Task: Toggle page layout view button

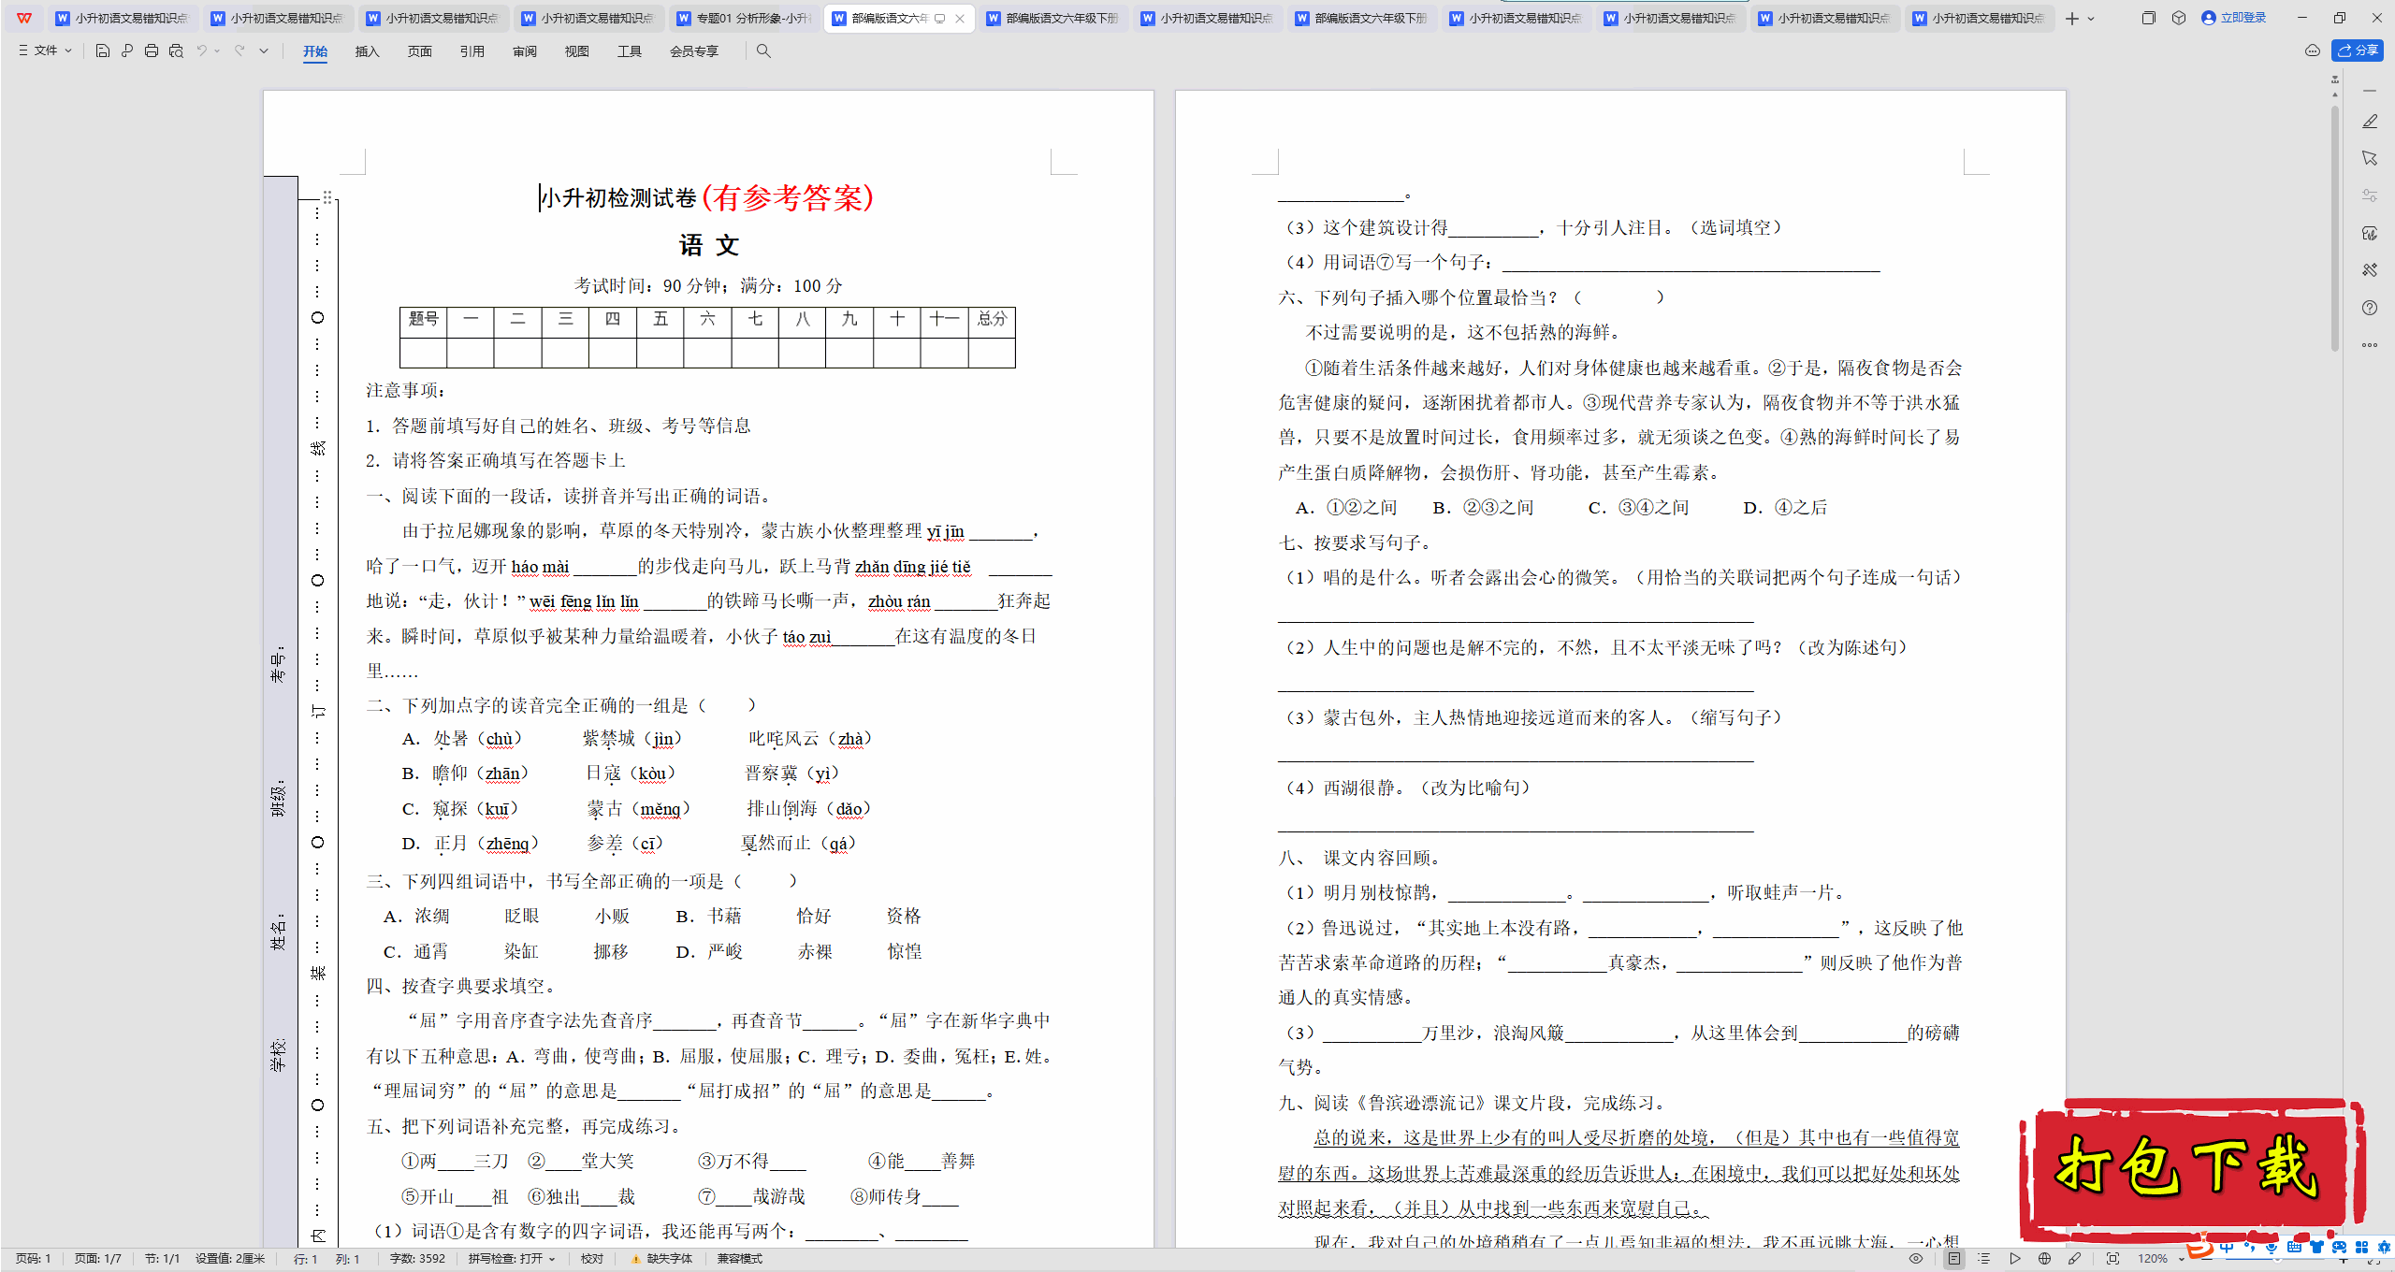Action: tap(1953, 1259)
